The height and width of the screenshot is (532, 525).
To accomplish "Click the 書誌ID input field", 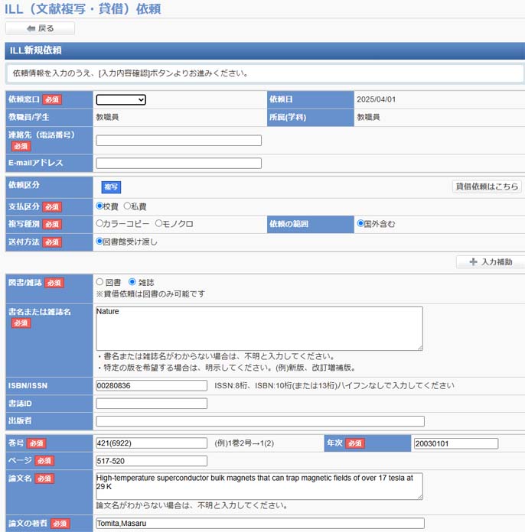I will click(152, 404).
